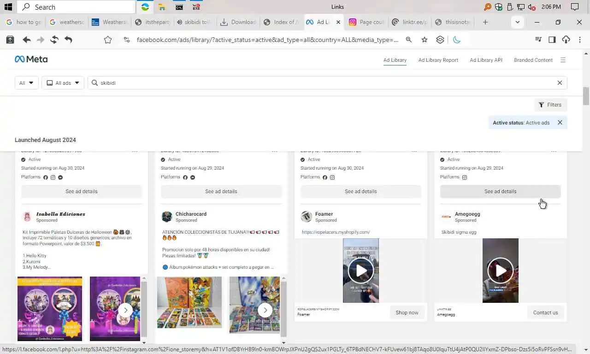Click Shop now on Foamer ad
This screenshot has height=354, width=590.
tap(407, 313)
